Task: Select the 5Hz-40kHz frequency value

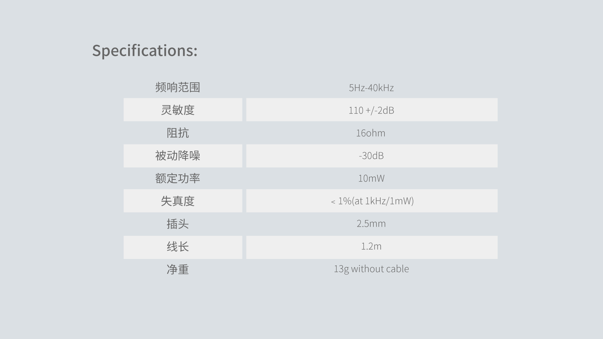Action: pos(371,88)
